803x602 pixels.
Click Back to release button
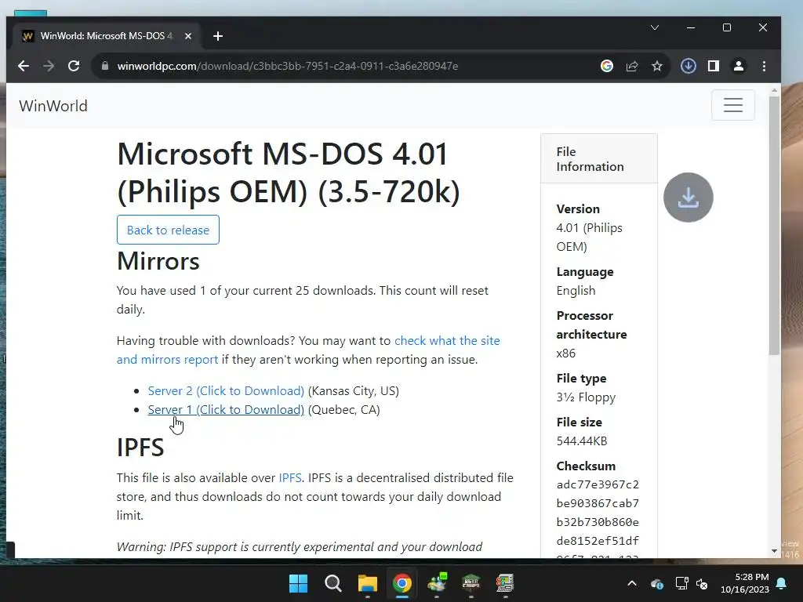click(x=168, y=230)
